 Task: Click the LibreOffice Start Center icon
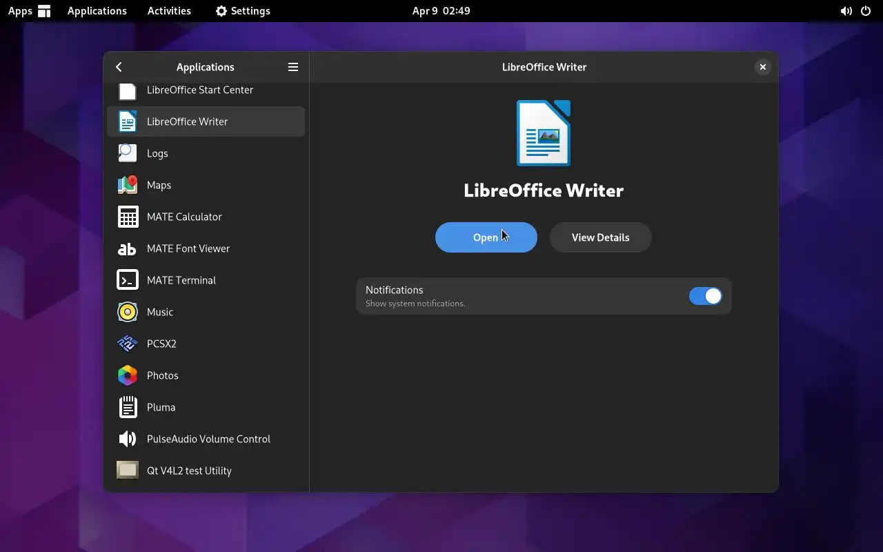point(128,91)
